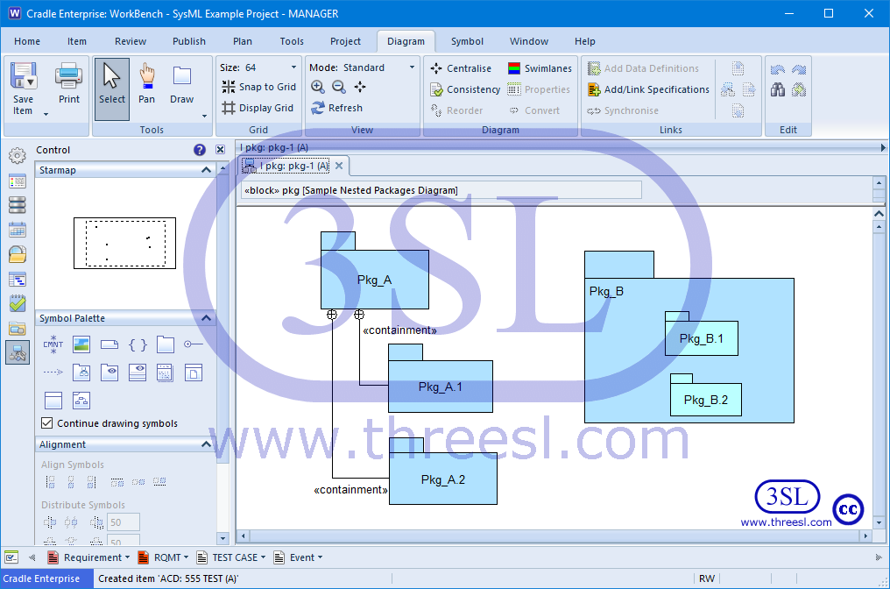Collapse the Alignment section
890x589 pixels.
tap(206, 444)
